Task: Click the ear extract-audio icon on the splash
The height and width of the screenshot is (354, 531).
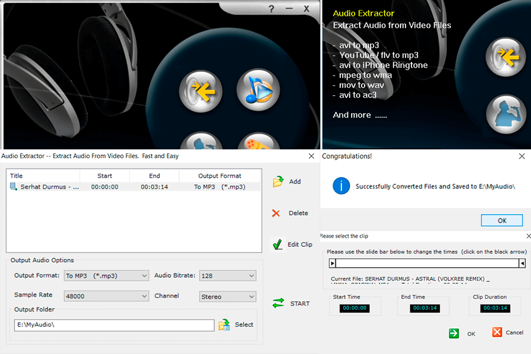Action: point(201,91)
